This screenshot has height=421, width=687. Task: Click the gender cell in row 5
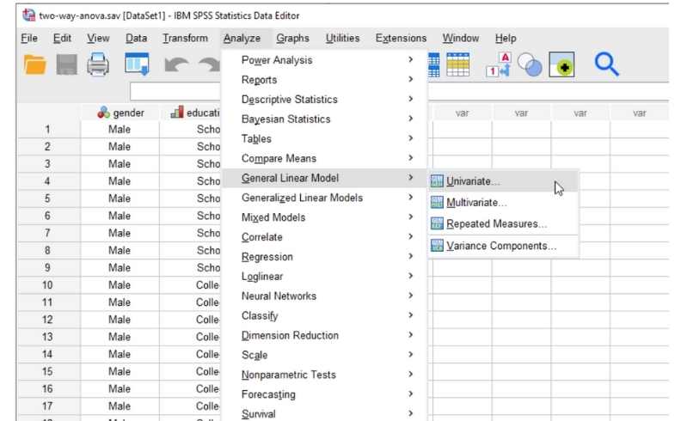120,198
